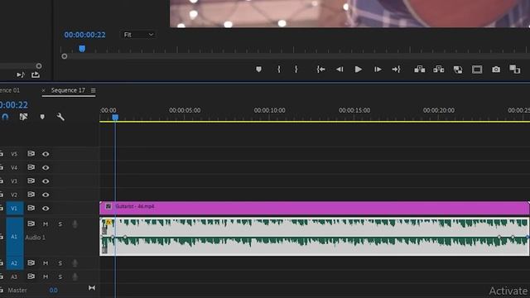Target the A2 track header
530x298 pixels.
pyautogui.click(x=15, y=263)
